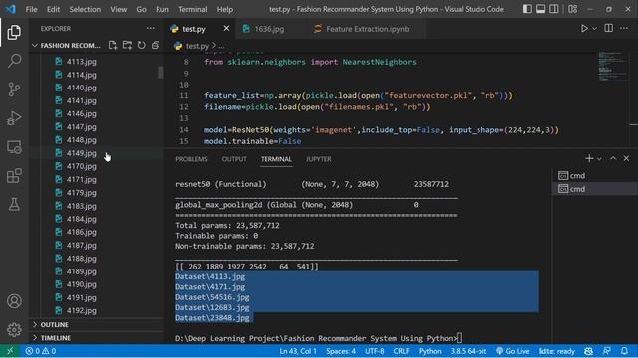Switch to the OUTPUT panel tab
This screenshot has width=638, height=358.
click(234, 159)
